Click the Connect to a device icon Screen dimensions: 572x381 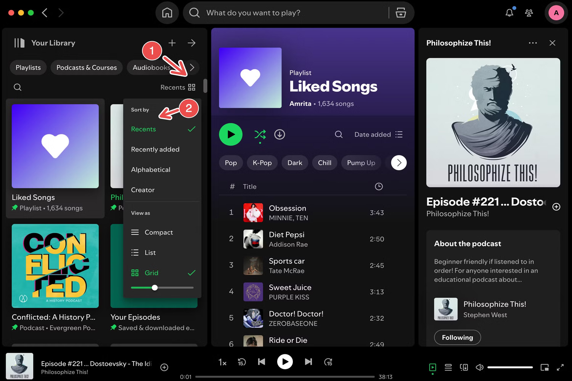click(464, 367)
